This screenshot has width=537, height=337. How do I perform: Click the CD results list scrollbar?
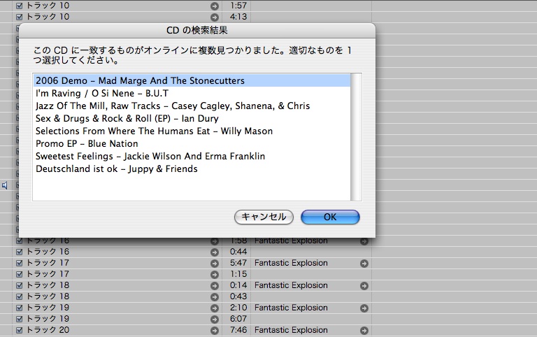coord(356,137)
